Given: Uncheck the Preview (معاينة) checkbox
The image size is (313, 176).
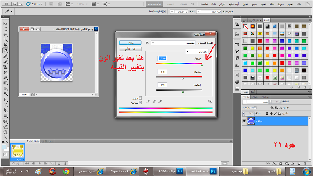Looking at the screenshot, I should (140, 102).
